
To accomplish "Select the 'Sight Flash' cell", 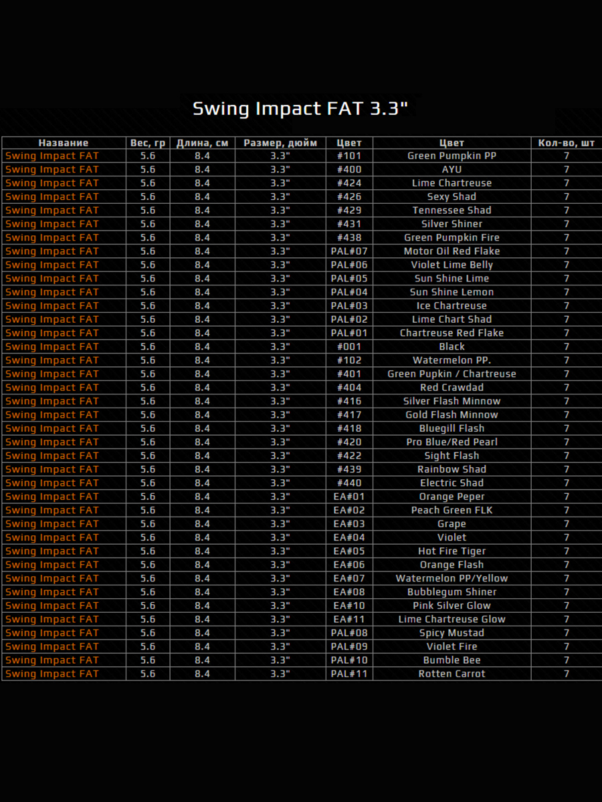I will coord(452,456).
